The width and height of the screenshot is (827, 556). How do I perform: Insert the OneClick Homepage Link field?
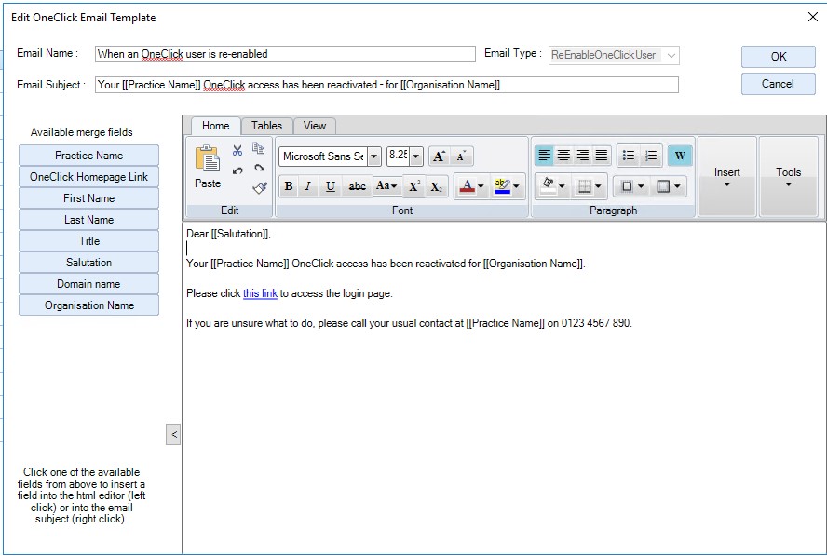(x=88, y=177)
